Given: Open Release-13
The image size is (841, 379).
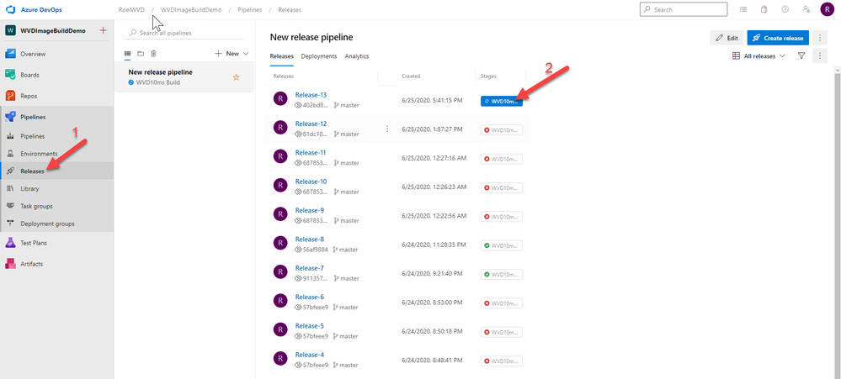Looking at the screenshot, I should [311, 95].
